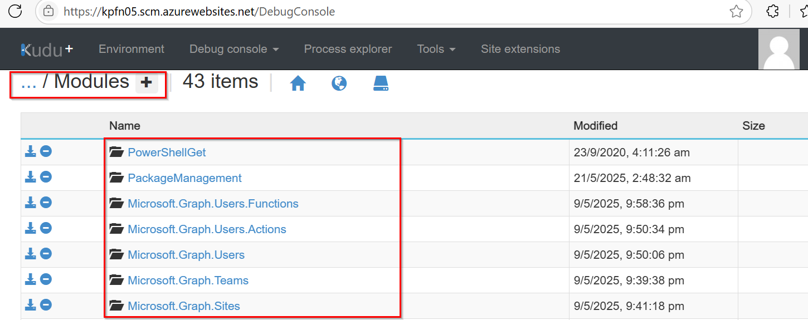Delete the Microsoft.Graph.Users.Functions folder

tap(46, 203)
